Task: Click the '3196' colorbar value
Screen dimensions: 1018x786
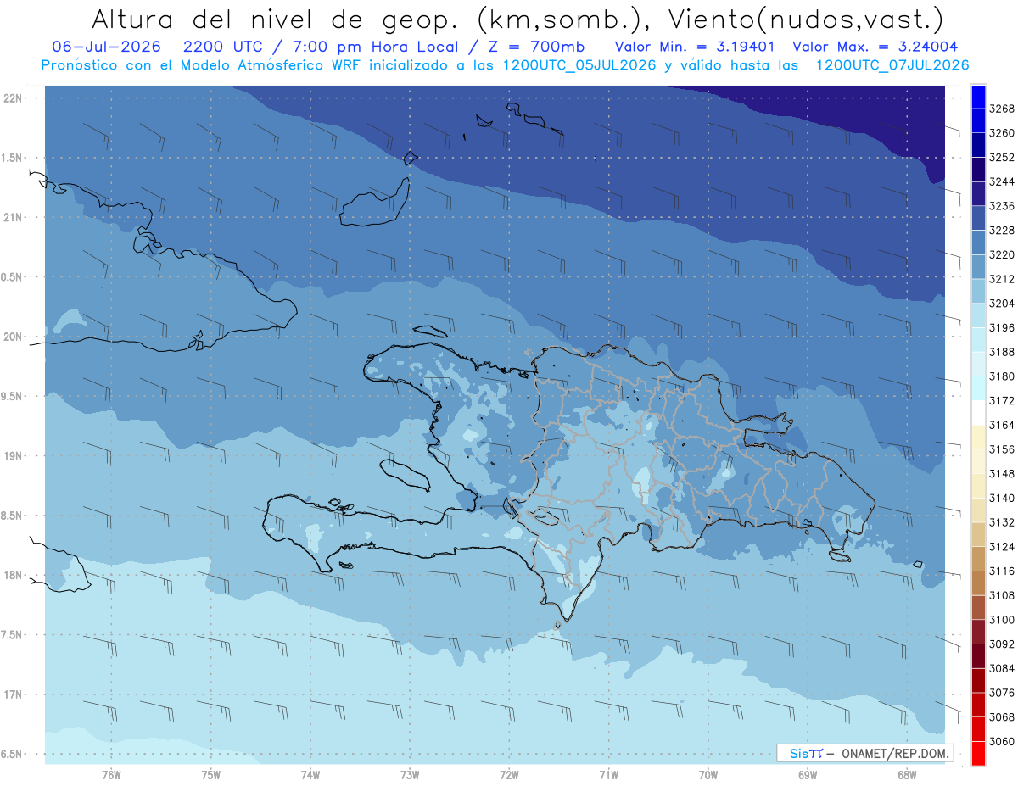Action: point(1002,327)
